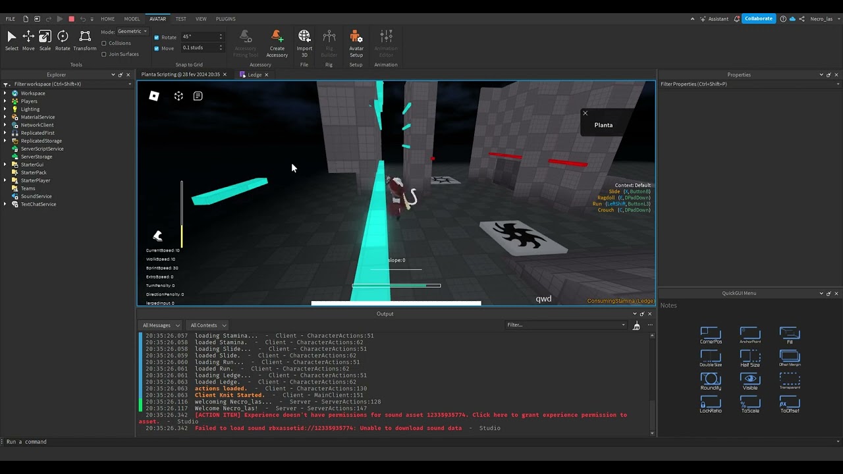
Task: Open the FILE menu
Action: [11, 19]
